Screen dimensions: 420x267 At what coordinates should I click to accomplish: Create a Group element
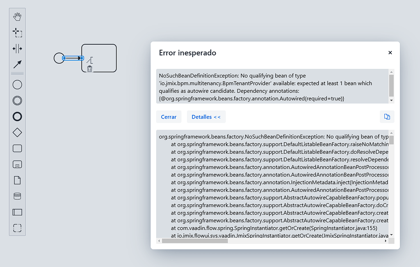click(x=17, y=228)
